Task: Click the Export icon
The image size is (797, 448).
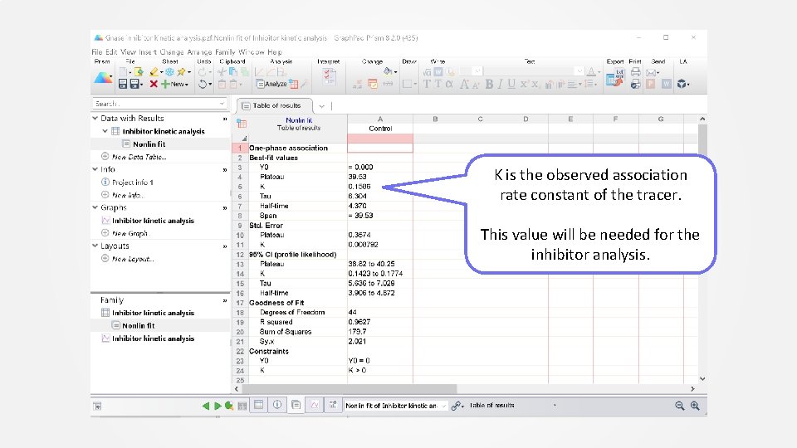Action: [615, 78]
